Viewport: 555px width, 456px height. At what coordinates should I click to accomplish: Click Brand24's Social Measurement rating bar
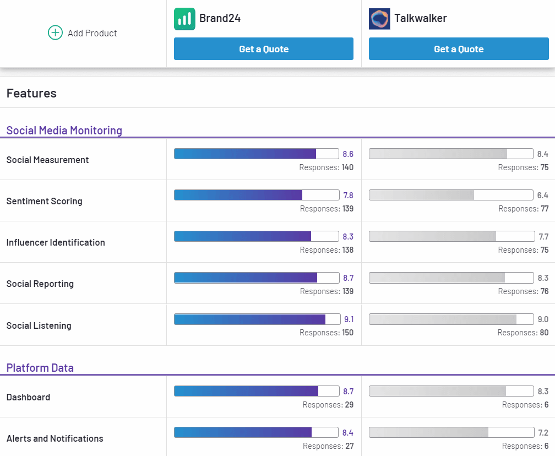click(257, 154)
